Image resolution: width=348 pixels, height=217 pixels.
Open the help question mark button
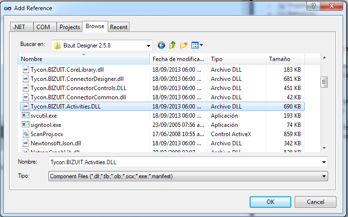pos(313,6)
